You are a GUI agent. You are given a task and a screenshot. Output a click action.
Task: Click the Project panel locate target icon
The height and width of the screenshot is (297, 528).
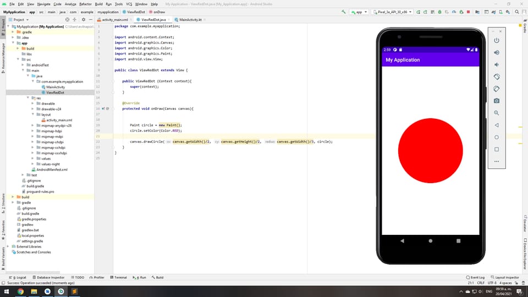(x=67, y=20)
